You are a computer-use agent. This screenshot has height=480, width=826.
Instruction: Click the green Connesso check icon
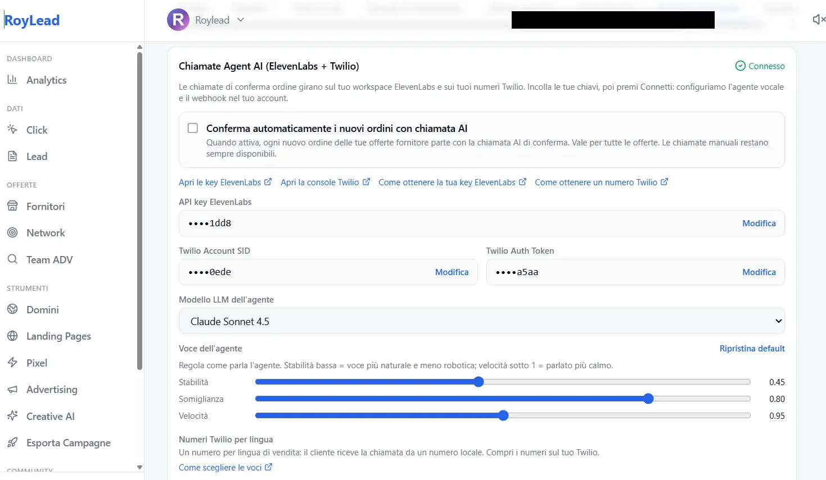(x=741, y=66)
